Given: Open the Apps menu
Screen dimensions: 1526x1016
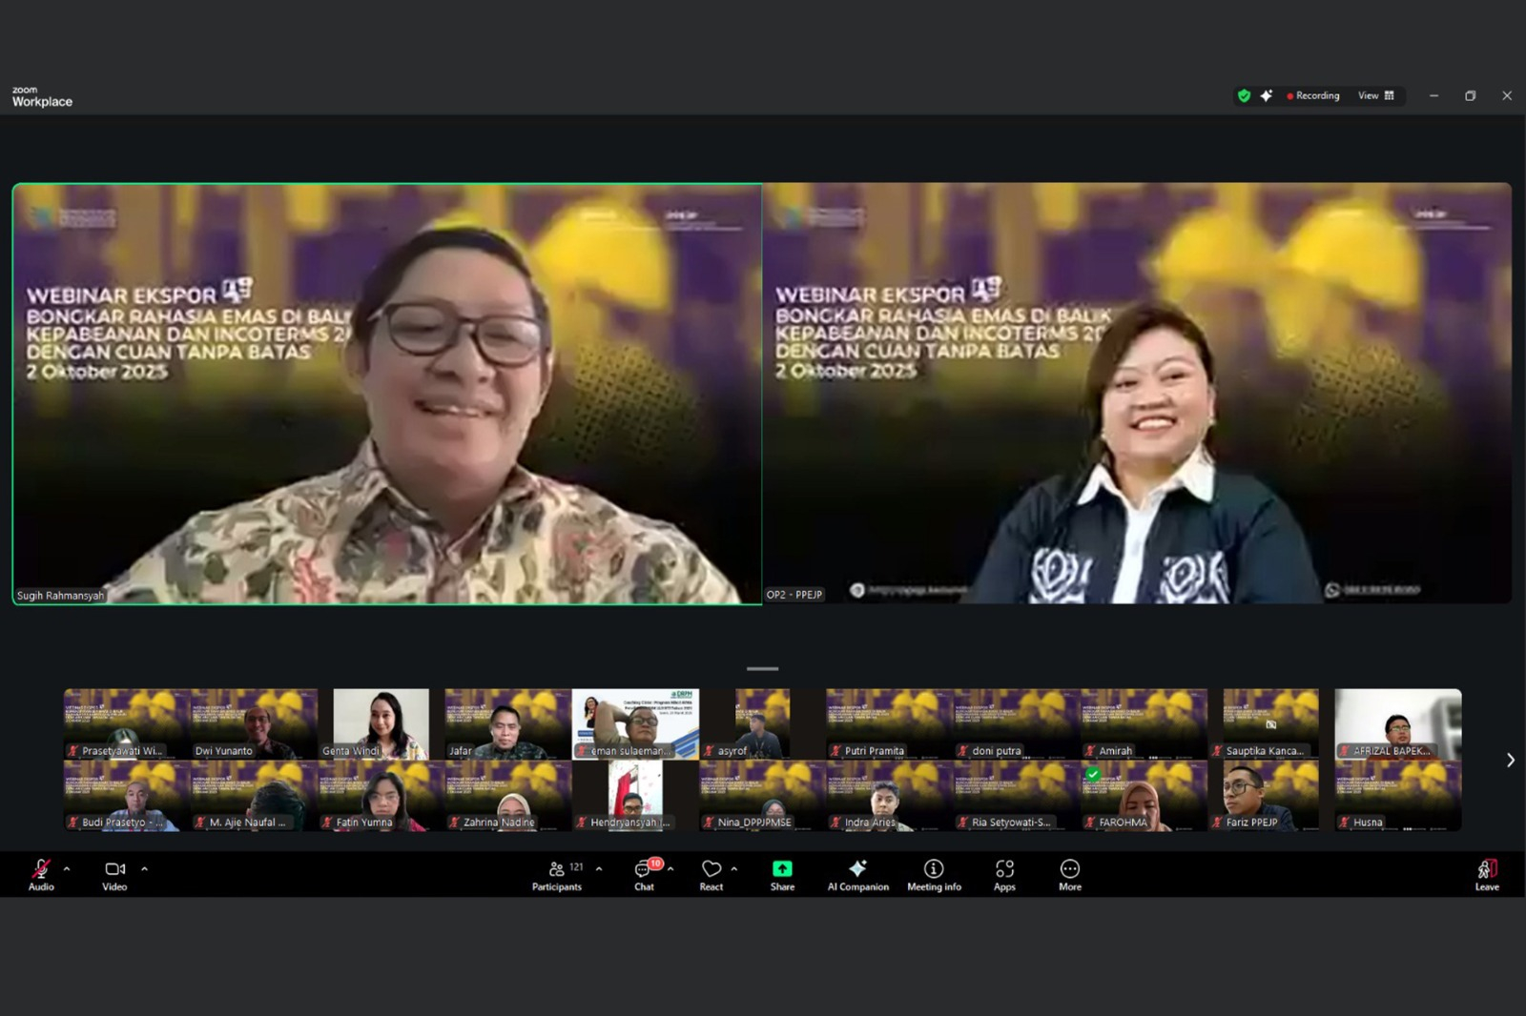Looking at the screenshot, I should [1004, 873].
